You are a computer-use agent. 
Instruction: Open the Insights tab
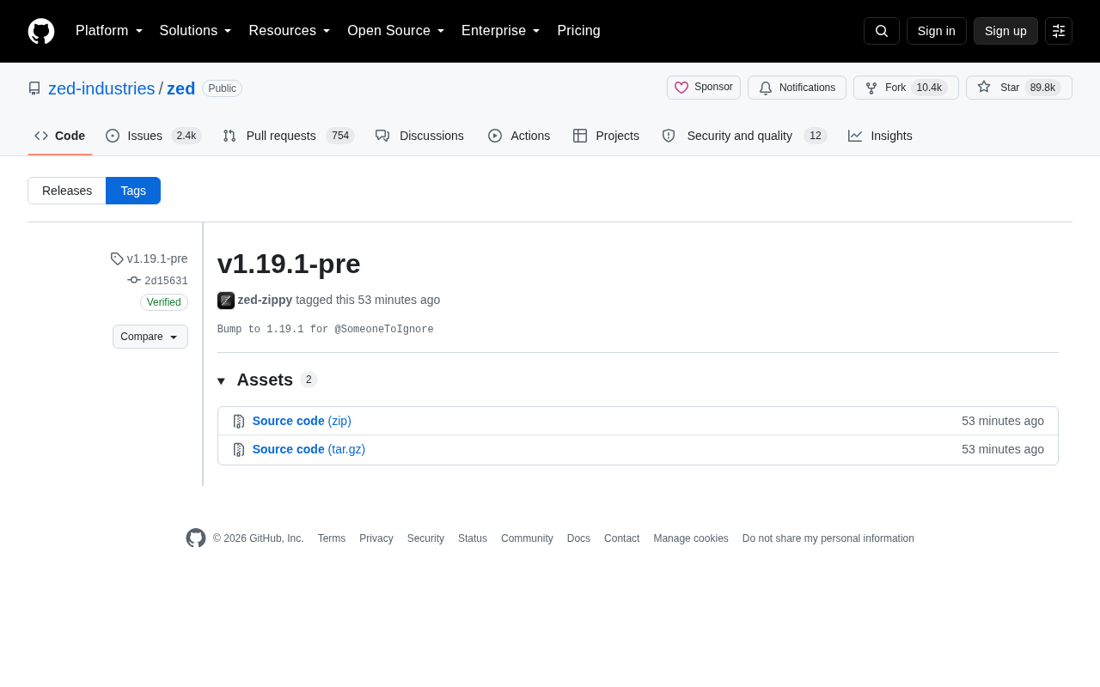(x=880, y=136)
